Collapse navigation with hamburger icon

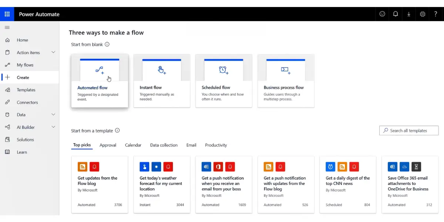(7, 27)
